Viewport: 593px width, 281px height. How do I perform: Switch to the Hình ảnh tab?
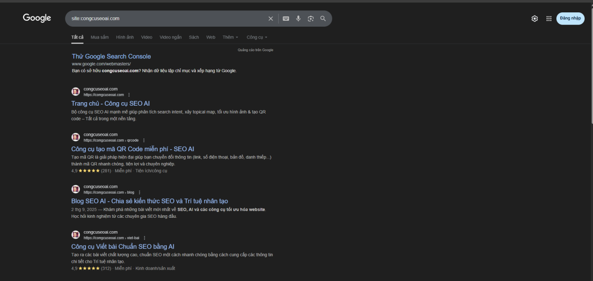tap(125, 37)
